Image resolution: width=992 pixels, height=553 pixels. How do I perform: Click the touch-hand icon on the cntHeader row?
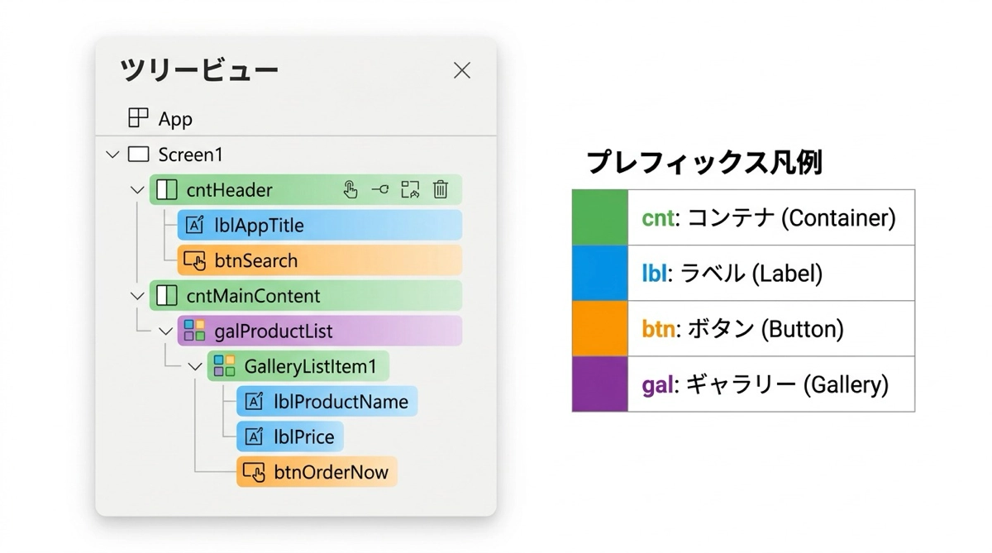point(351,190)
